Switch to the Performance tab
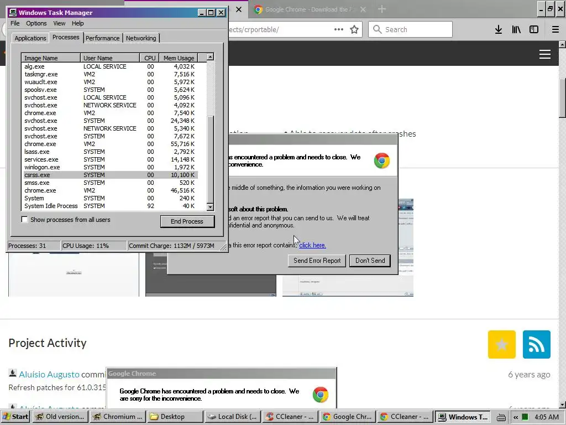 tap(102, 38)
